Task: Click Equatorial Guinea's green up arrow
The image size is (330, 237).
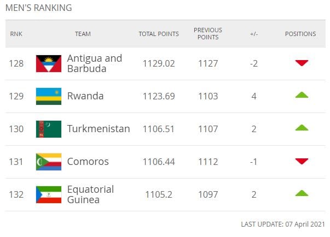Action: point(302,193)
